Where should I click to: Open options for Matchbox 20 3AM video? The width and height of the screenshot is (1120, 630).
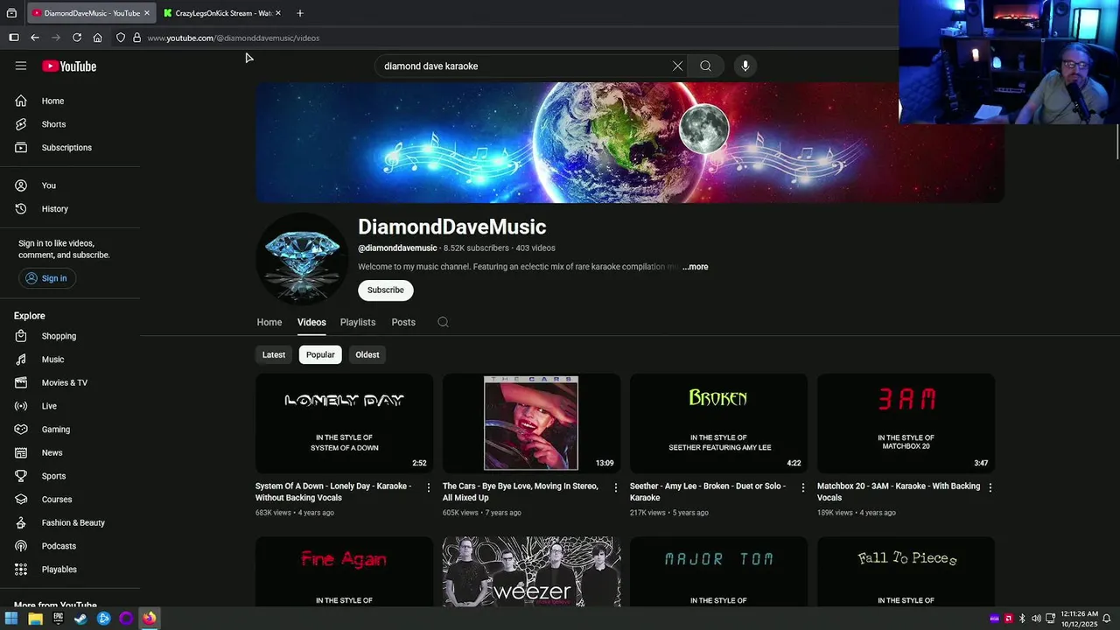point(990,487)
